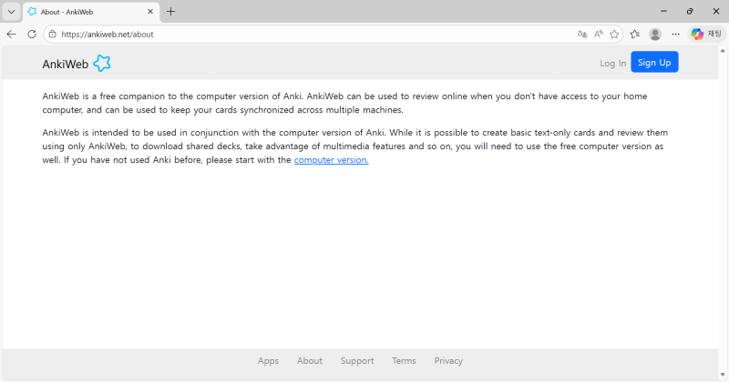Open Apps in the footer
Image resolution: width=729 pixels, height=382 pixels.
point(268,361)
